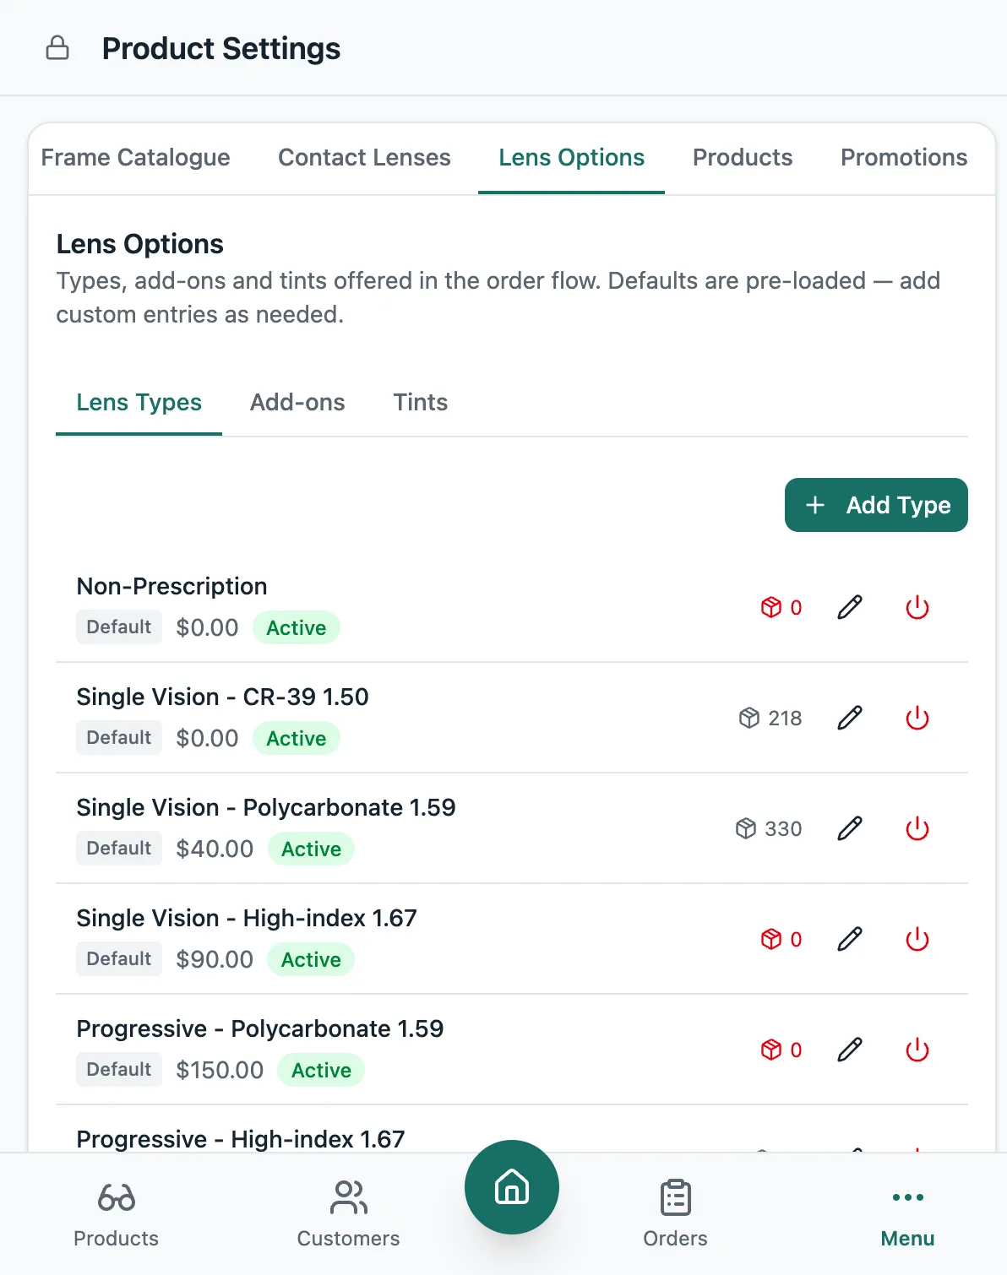Click the lock icon beside Product Settings

57,48
